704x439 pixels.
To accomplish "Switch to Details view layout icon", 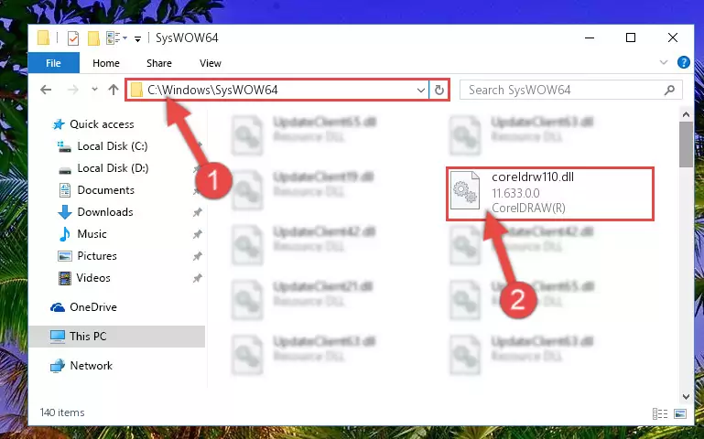I will pos(659,413).
